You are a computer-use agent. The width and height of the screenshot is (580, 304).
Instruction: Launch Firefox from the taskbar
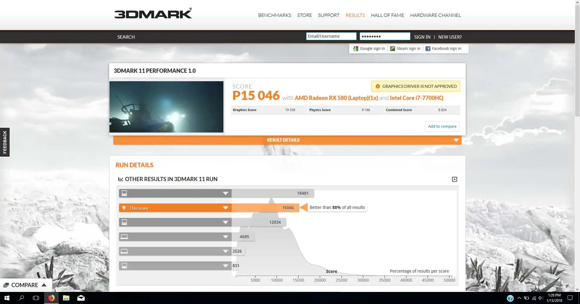pos(51,298)
